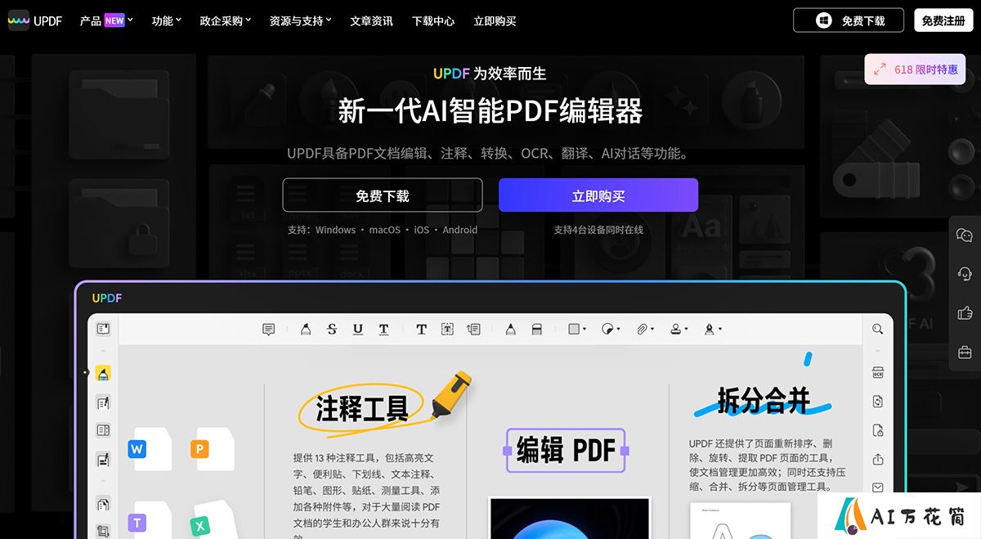
Task: Expand the 资源与支持 menu
Action: coord(301,20)
